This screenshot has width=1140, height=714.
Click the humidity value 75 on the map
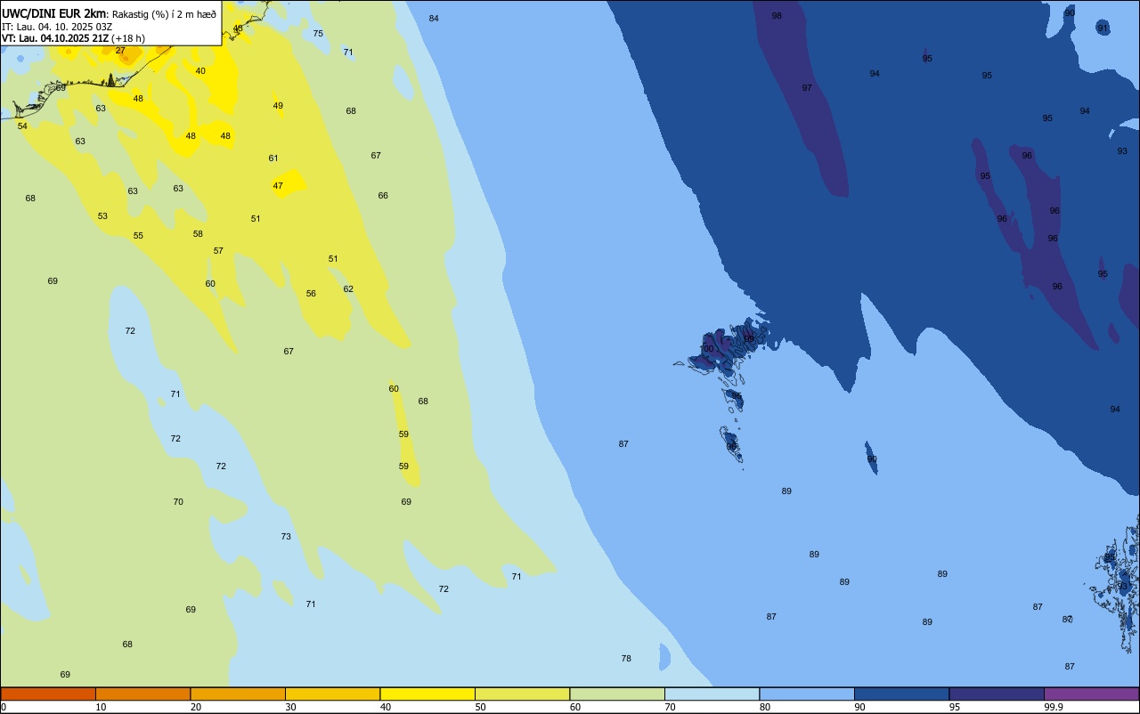[x=318, y=33]
